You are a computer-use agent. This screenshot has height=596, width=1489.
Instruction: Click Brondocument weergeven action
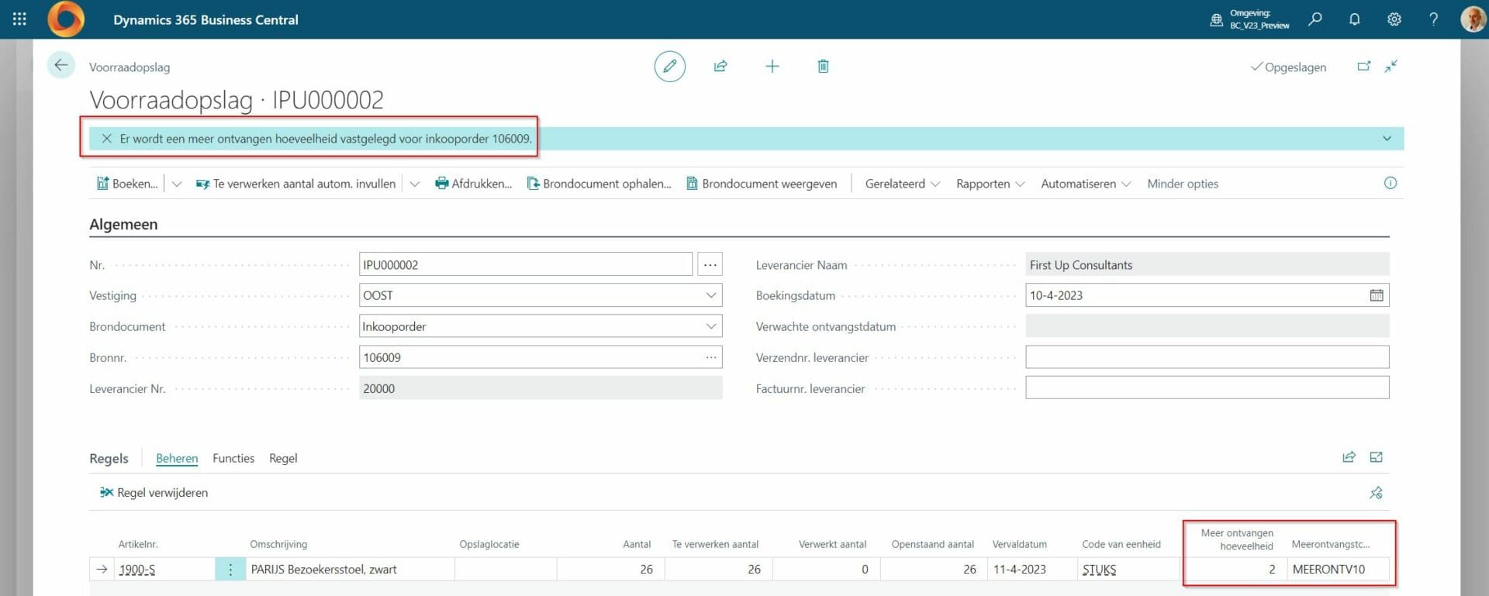pos(762,184)
